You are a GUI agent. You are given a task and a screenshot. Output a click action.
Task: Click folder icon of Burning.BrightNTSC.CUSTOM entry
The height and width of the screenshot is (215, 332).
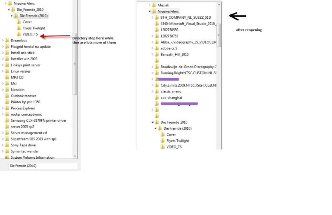pos(157,73)
